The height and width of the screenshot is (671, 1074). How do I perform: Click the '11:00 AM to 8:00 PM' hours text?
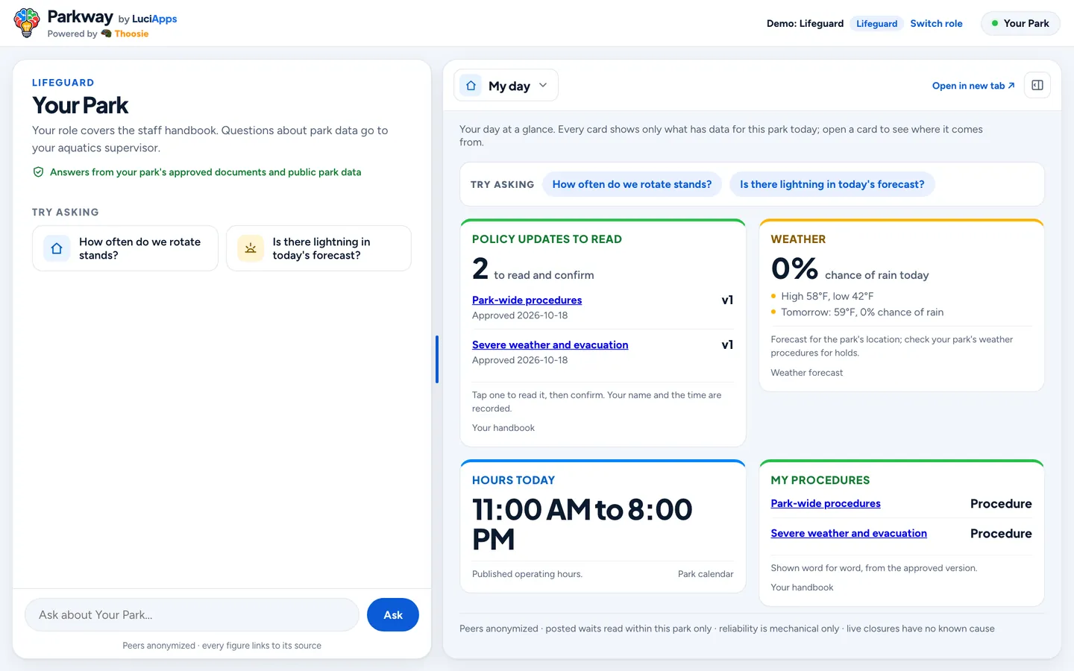582,524
